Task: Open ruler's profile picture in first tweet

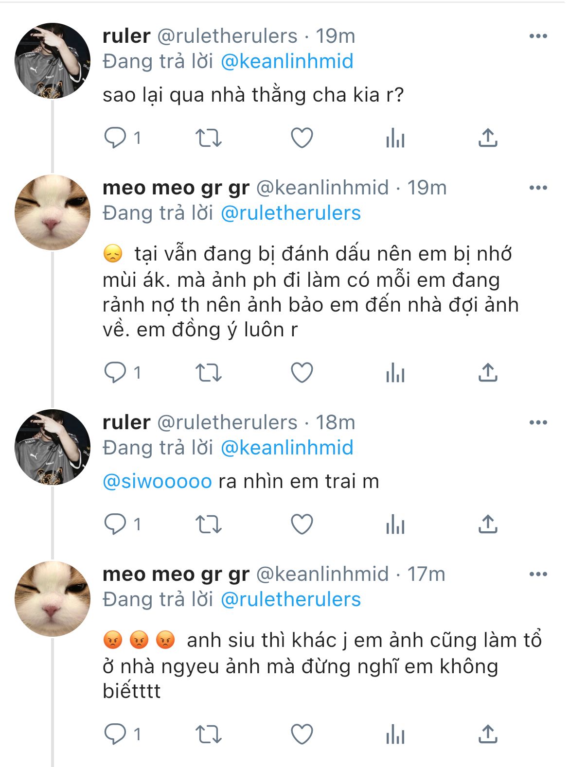Action: 52,61
